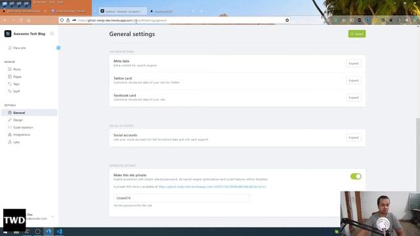Go back with browser back arrow
Screen dimensions: 420x236
point(5,20)
